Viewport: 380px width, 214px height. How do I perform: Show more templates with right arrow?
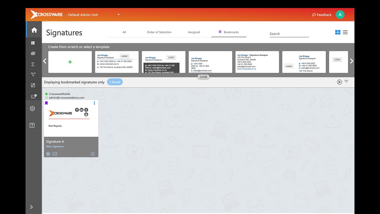[352, 61]
